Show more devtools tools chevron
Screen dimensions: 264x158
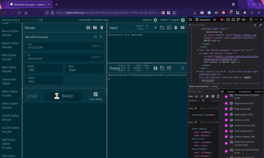tap(214, 20)
